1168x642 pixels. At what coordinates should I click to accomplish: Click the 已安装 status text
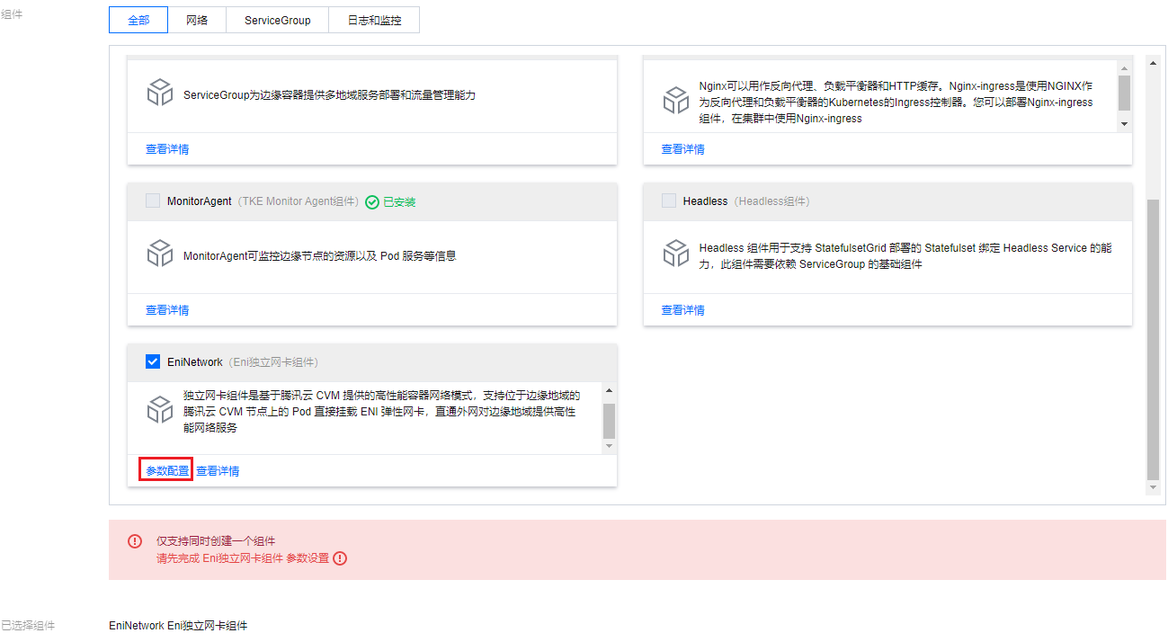pyautogui.click(x=399, y=202)
